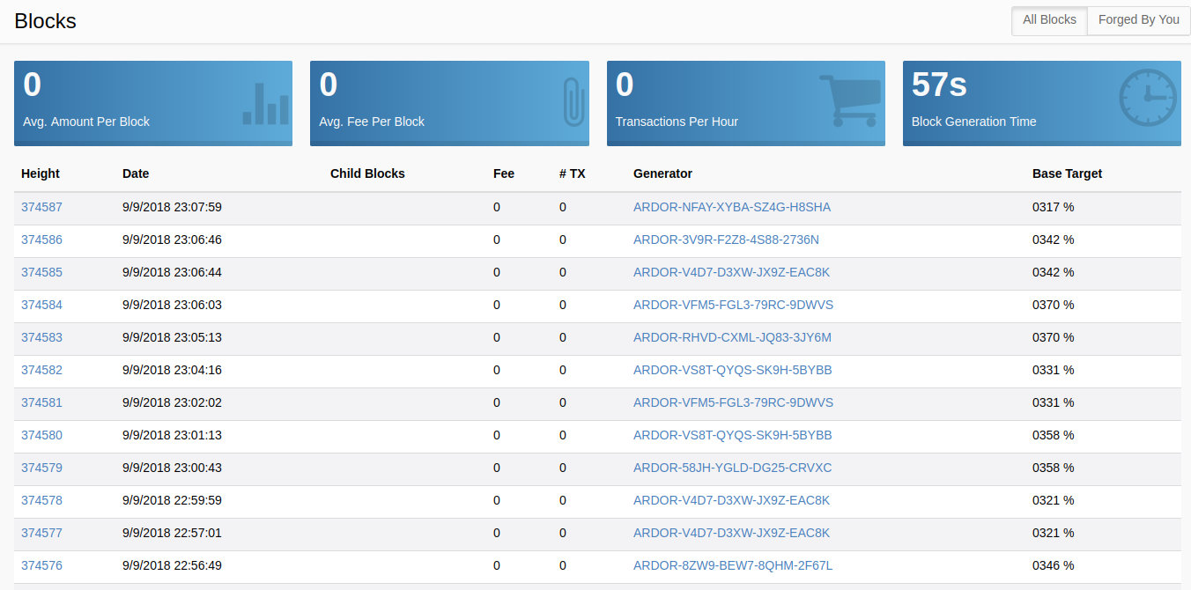Viewport: 1191px width, 590px height.
Task: Click the bar chart icon in Avg. Amount card
Action: coord(265,104)
